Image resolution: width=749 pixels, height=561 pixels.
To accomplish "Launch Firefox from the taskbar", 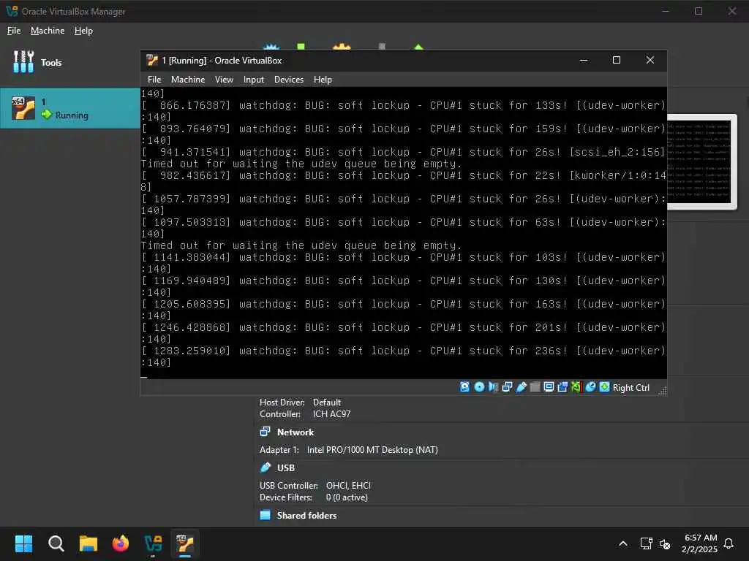I will (121, 543).
